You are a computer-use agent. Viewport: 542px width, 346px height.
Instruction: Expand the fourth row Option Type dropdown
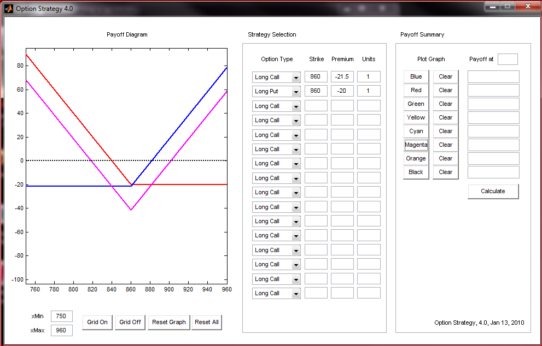point(276,121)
